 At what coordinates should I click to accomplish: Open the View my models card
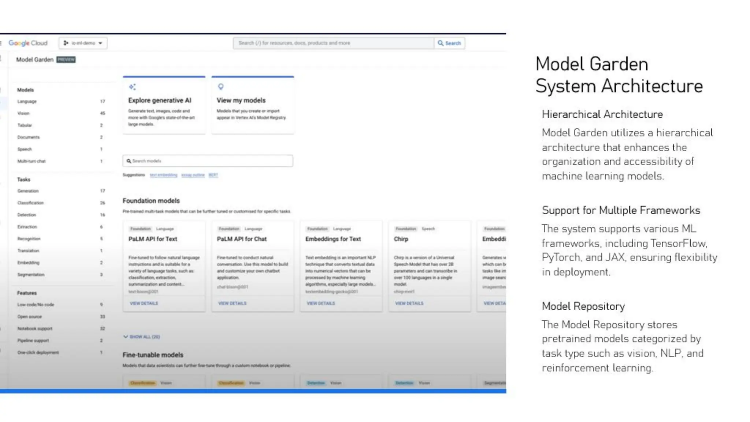(x=253, y=105)
